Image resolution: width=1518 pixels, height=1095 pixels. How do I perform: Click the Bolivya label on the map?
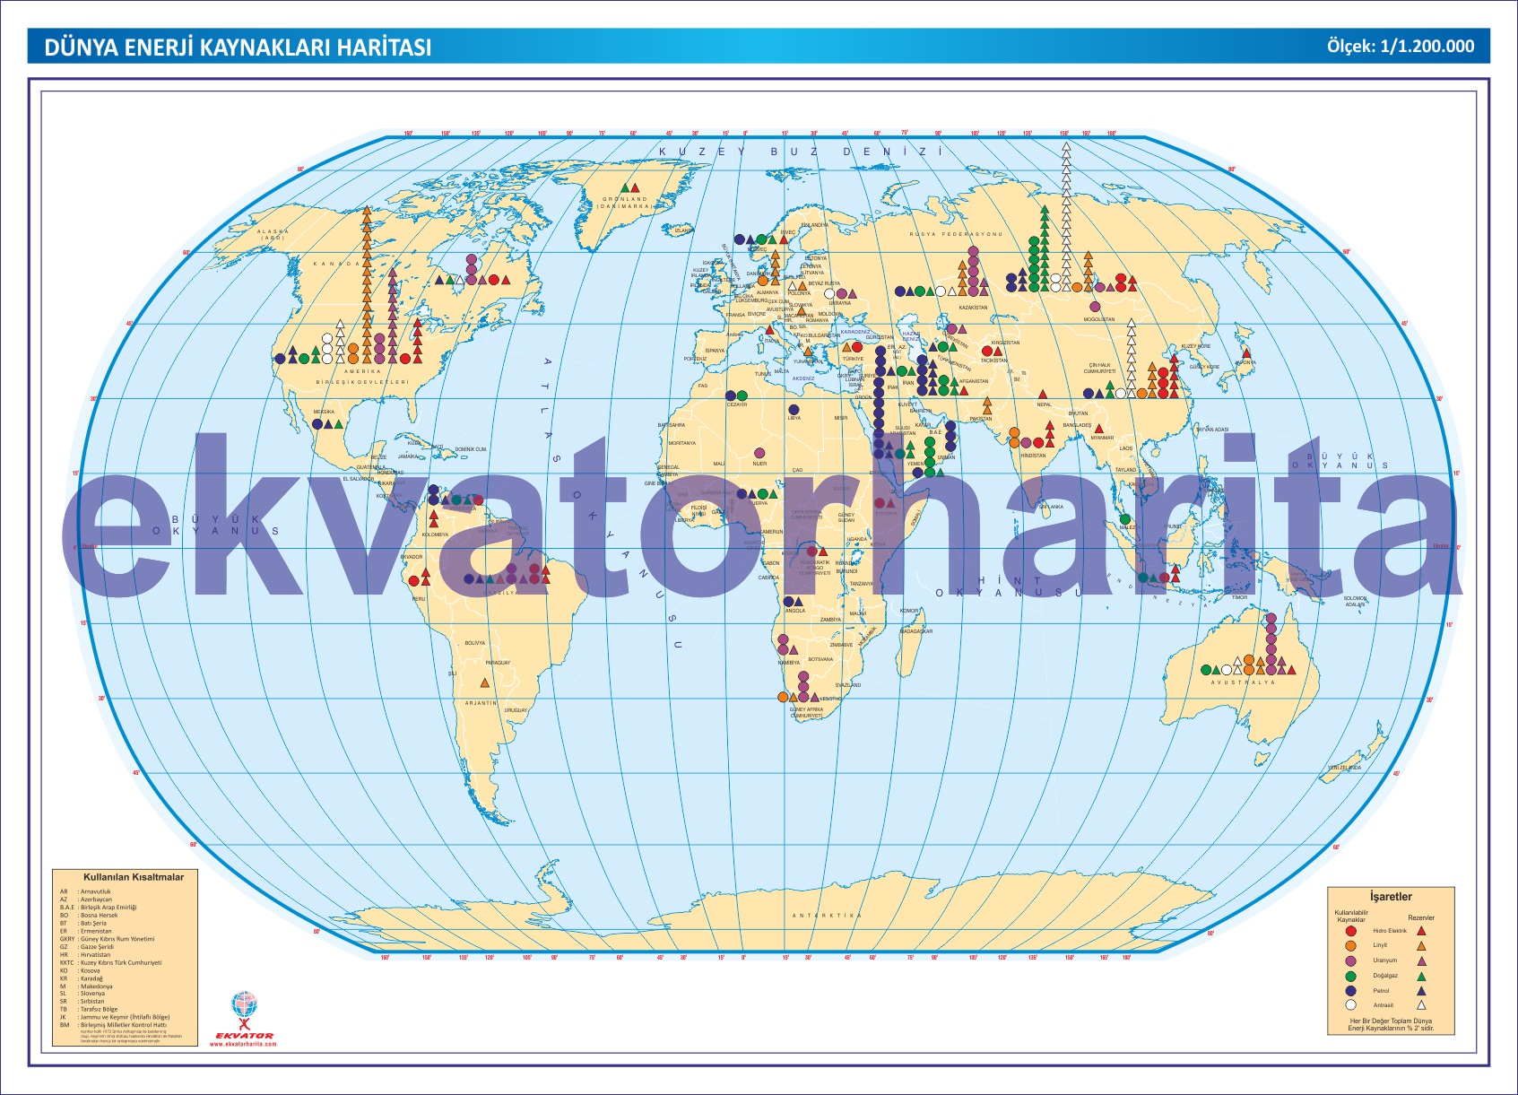click(475, 643)
